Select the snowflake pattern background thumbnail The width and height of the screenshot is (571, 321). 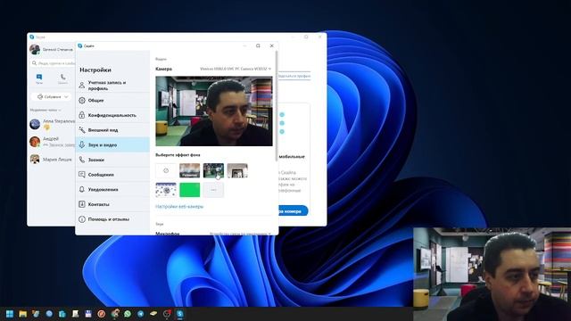coord(166,190)
